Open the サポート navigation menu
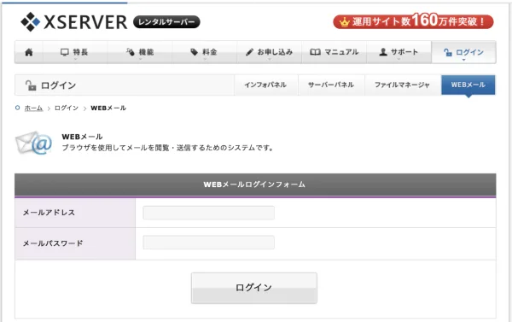 click(399, 52)
